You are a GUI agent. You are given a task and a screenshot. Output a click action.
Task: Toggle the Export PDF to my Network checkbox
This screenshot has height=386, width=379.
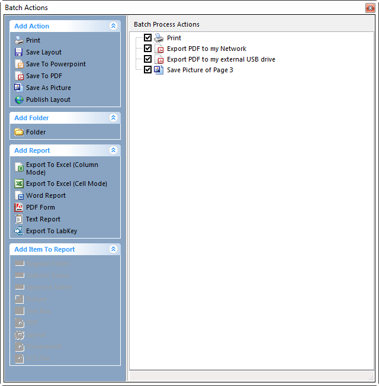coord(148,49)
